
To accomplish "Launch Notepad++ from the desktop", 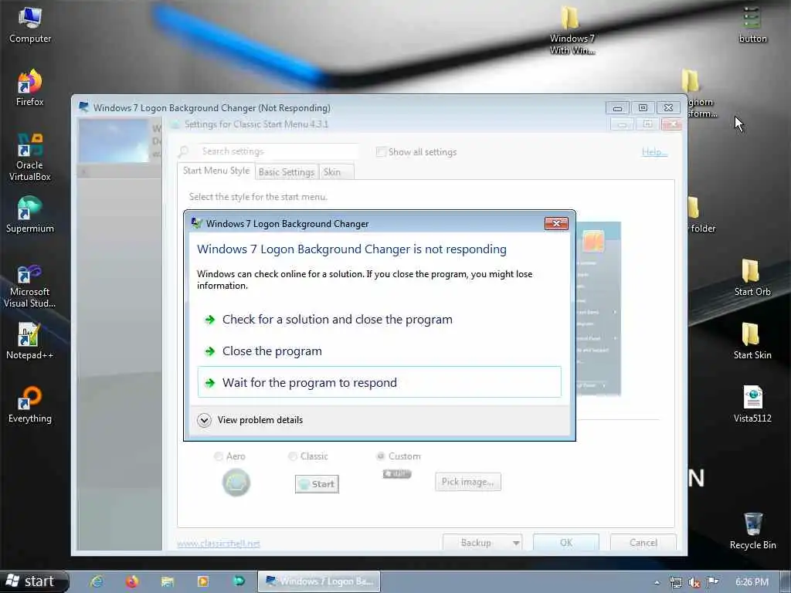I will [x=30, y=341].
